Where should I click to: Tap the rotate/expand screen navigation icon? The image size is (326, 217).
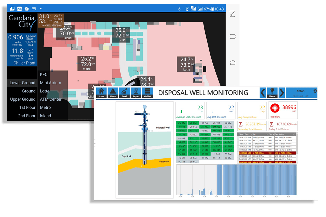point(232,14)
